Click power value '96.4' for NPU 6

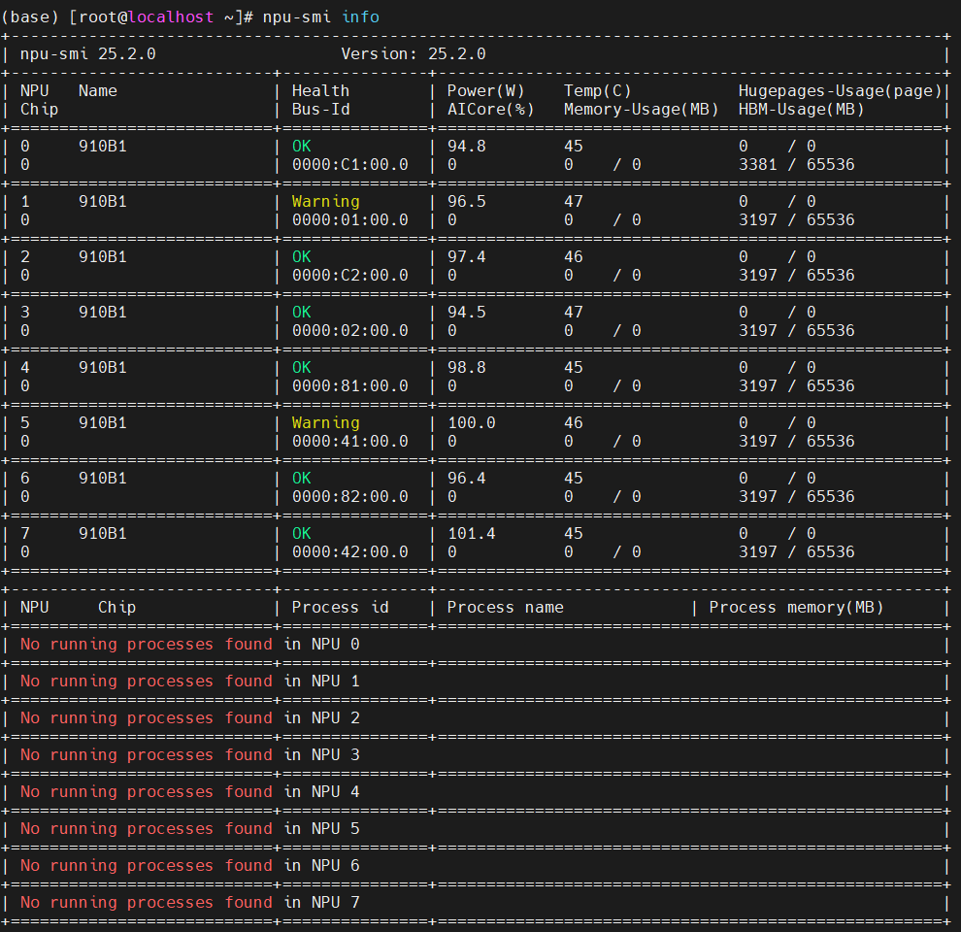(x=466, y=479)
